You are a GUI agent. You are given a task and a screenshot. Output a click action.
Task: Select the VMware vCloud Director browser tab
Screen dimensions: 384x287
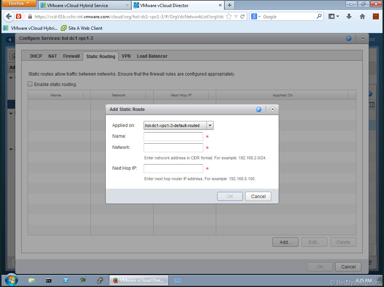(178, 5)
